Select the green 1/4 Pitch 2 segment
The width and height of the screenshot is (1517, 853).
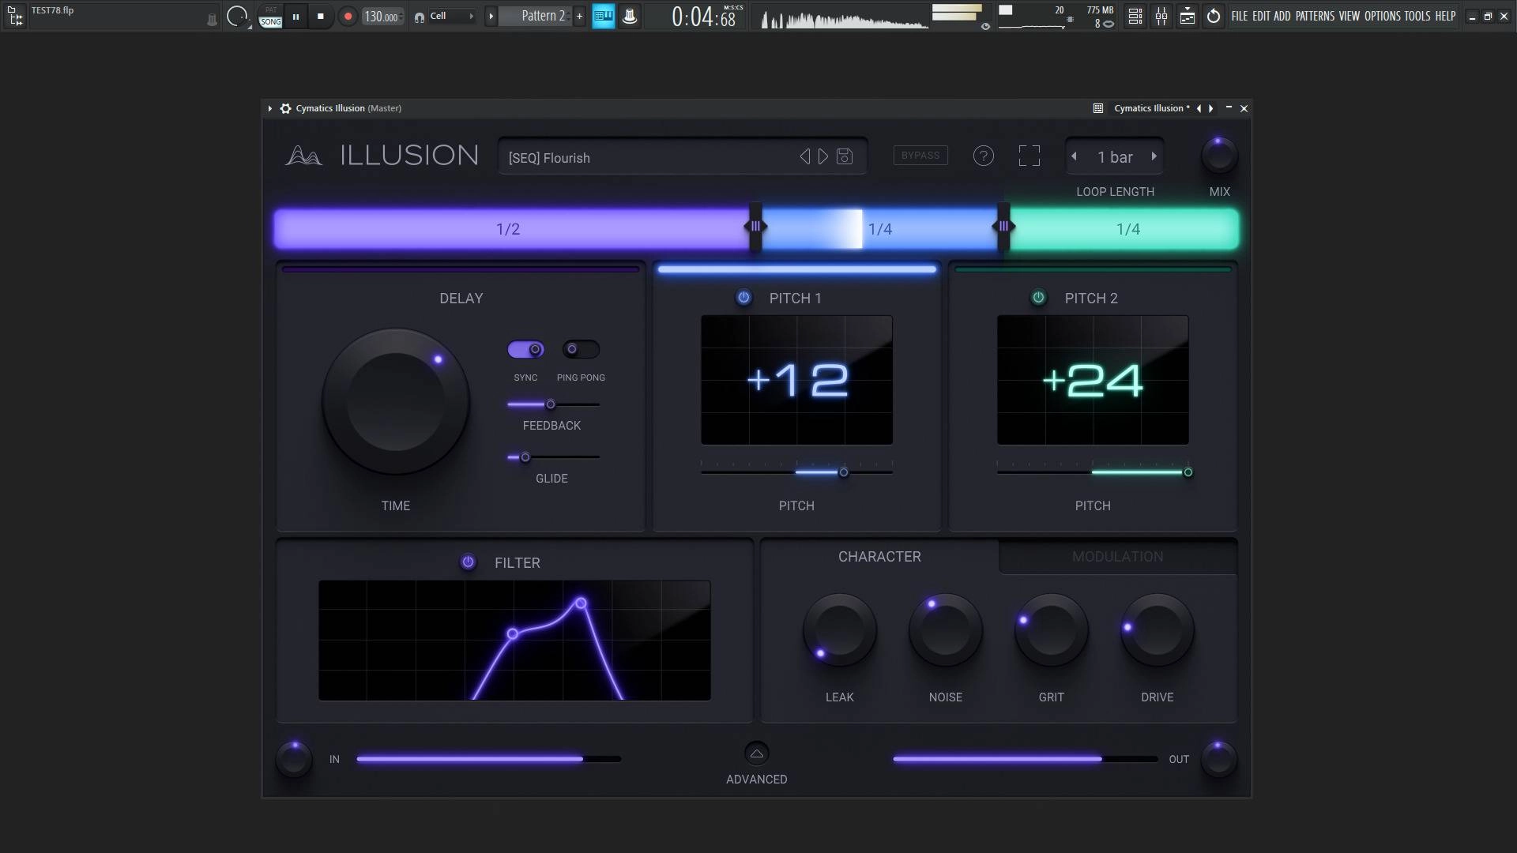pyautogui.click(x=1126, y=229)
